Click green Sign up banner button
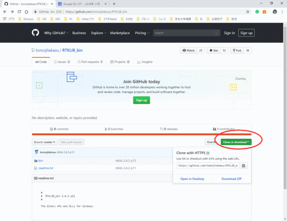The height and width of the screenshot is (221, 287). 142,100
